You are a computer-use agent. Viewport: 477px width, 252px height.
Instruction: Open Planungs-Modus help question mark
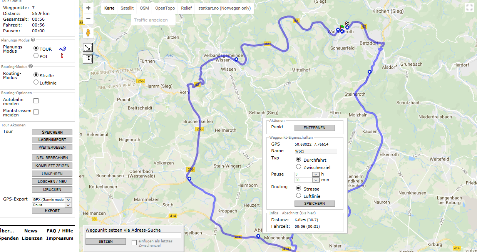pos(33,40)
